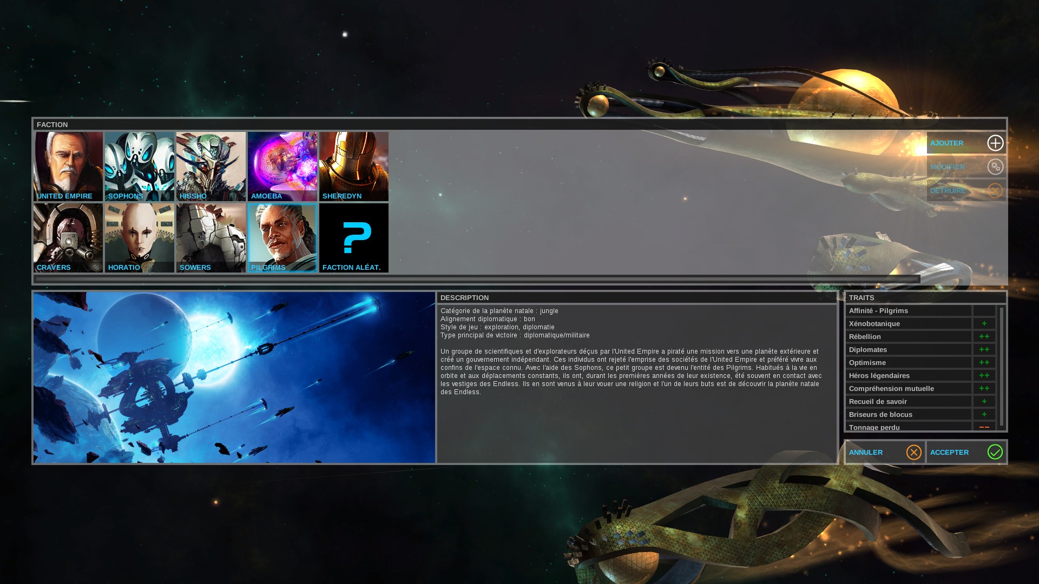The image size is (1039, 584).
Task: Select the Xénobotanique trait row
Action: click(x=909, y=323)
